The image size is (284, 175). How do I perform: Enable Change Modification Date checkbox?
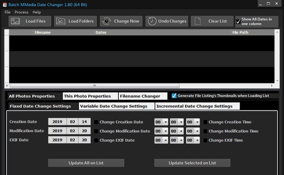pyautogui.click(x=96, y=131)
